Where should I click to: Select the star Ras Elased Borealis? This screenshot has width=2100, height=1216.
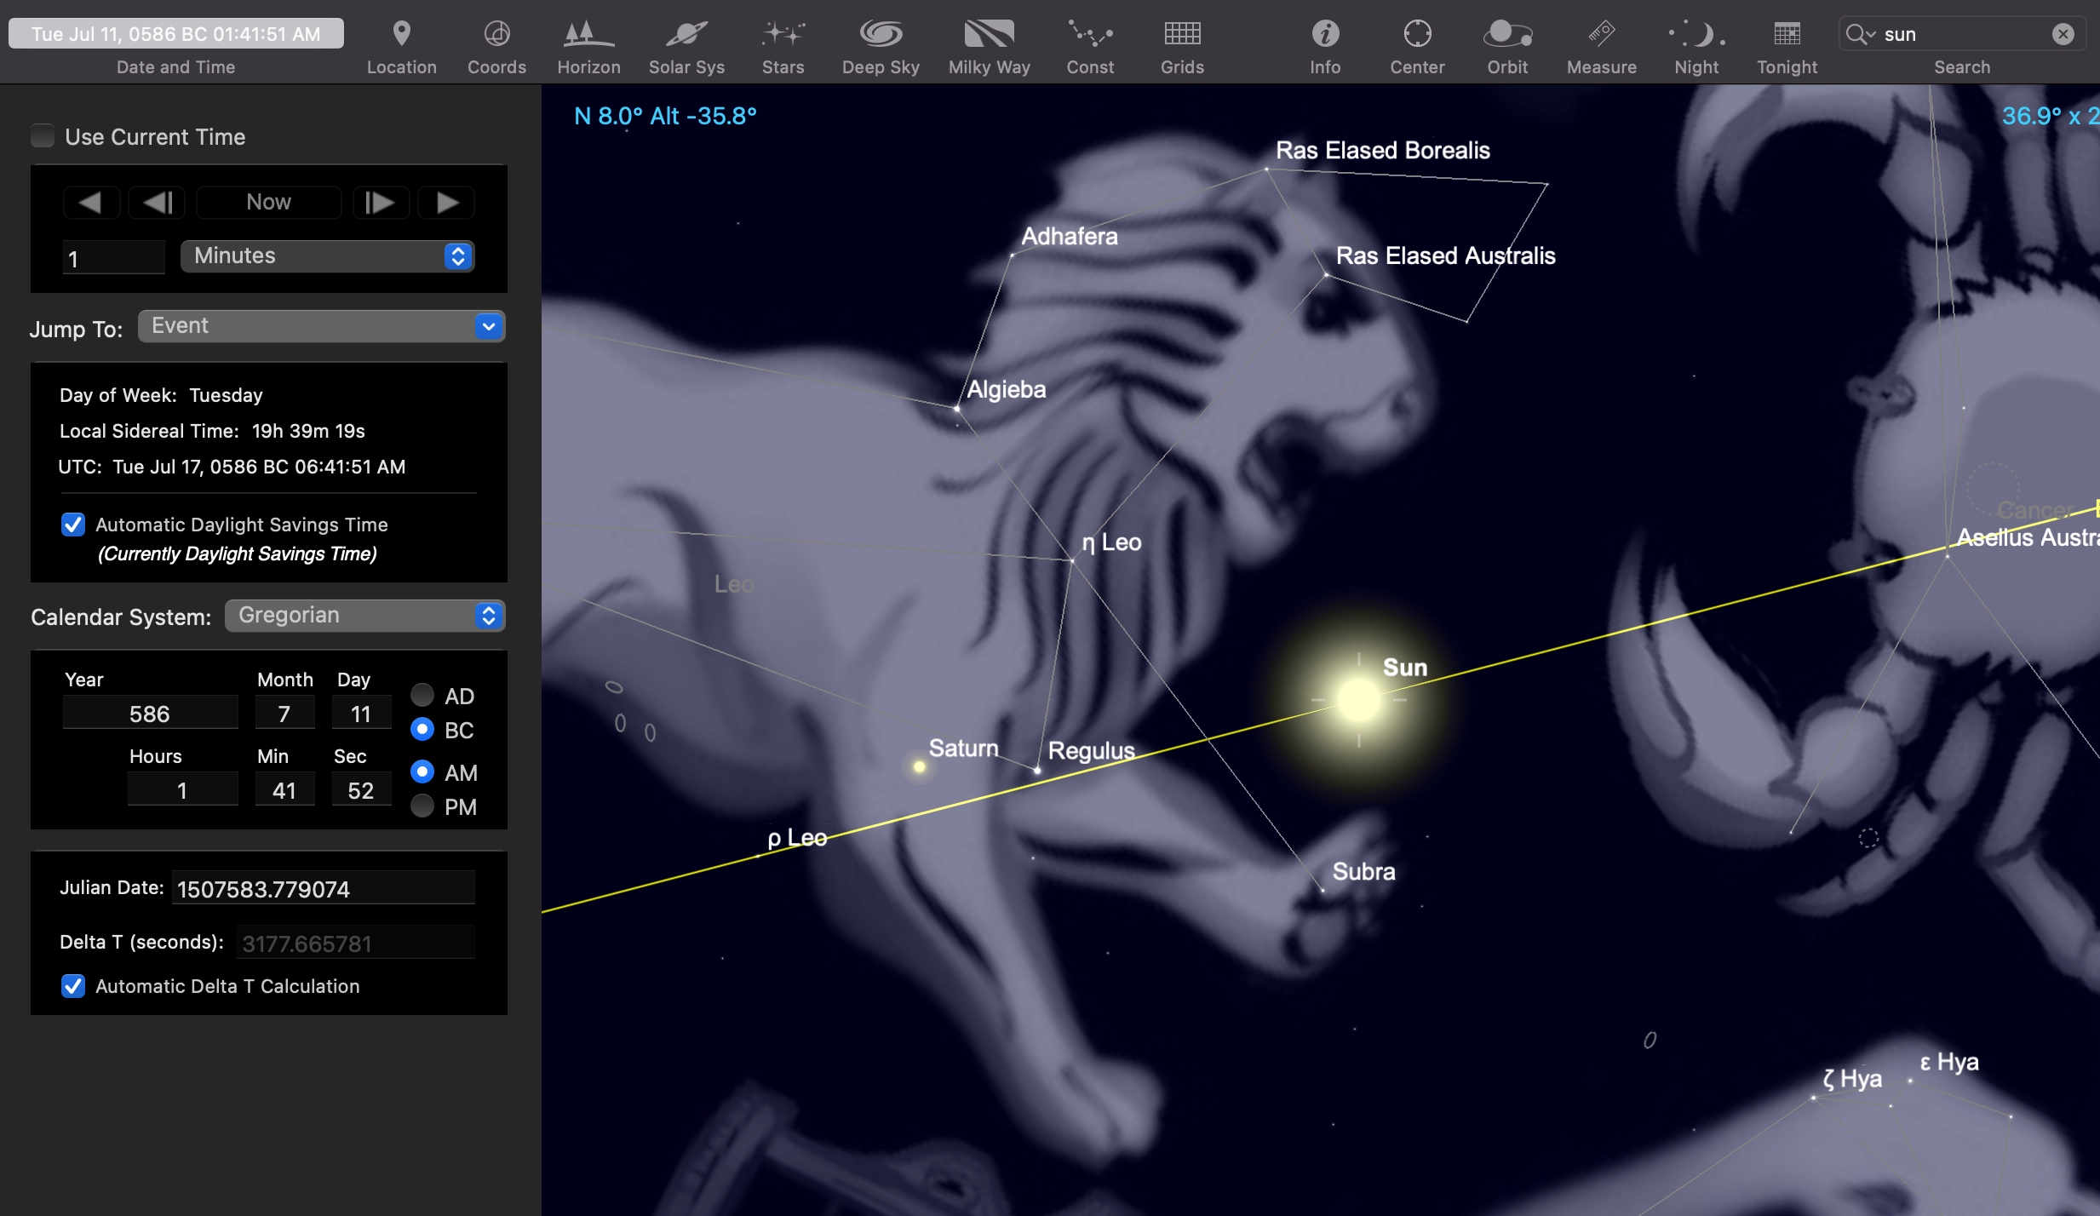pos(1266,169)
